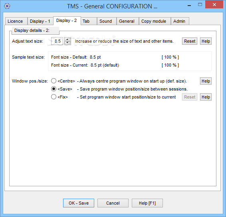Switch to the Display - 1 tab
226x217 pixels.
point(40,21)
